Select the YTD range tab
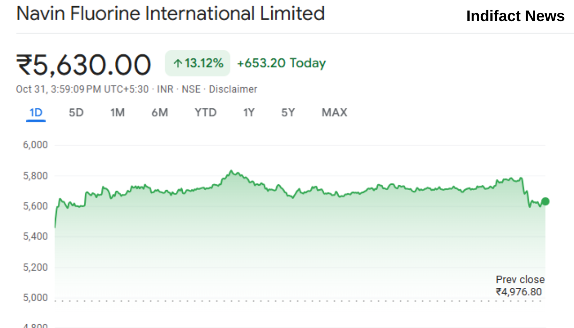The width and height of the screenshot is (574, 328). click(205, 113)
